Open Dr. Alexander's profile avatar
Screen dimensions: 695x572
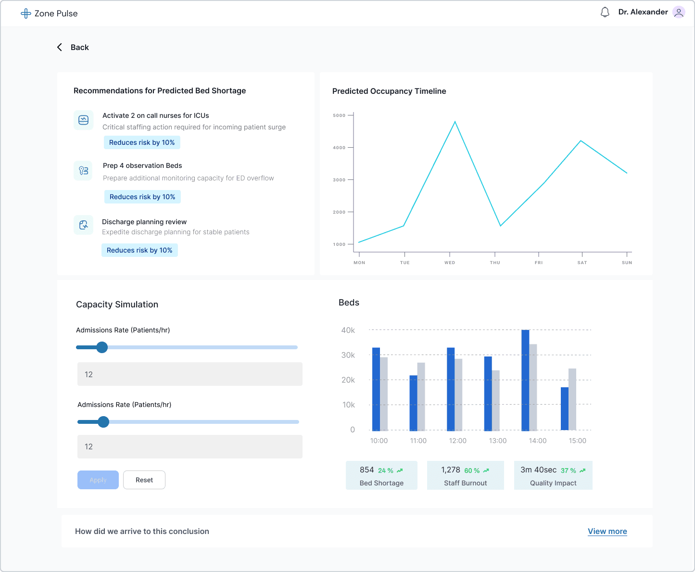pyautogui.click(x=679, y=13)
